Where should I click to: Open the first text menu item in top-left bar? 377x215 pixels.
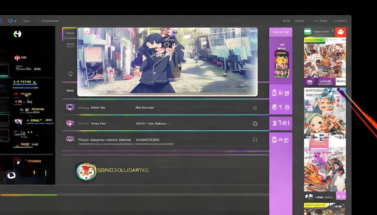(x=27, y=21)
